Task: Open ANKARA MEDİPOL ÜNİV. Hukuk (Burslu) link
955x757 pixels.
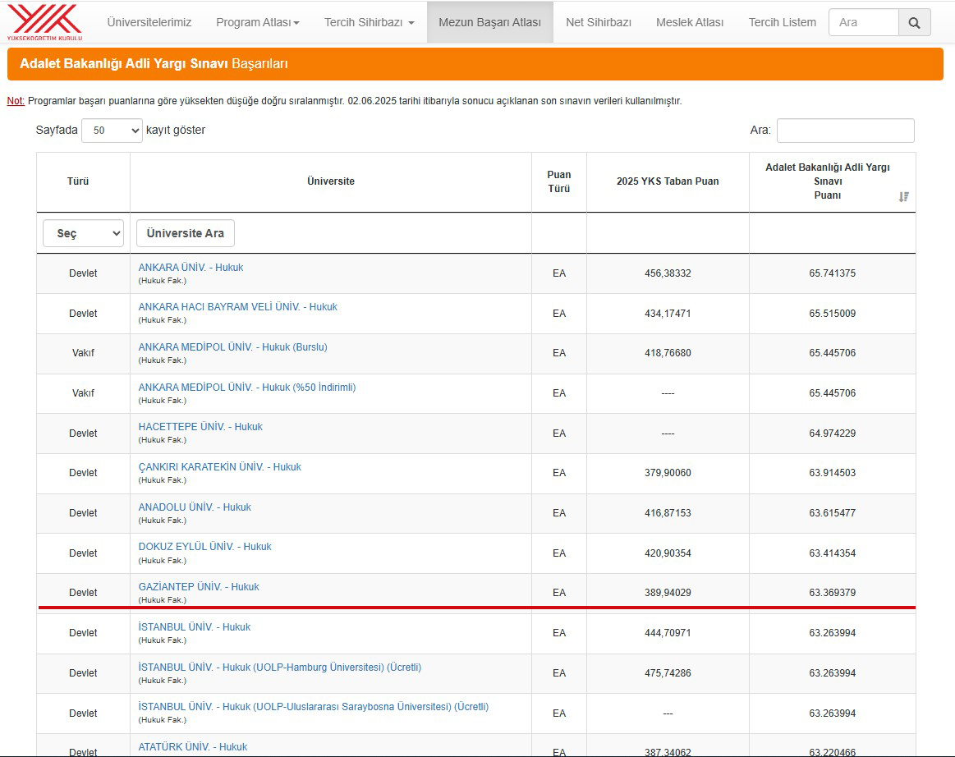Action: point(232,347)
